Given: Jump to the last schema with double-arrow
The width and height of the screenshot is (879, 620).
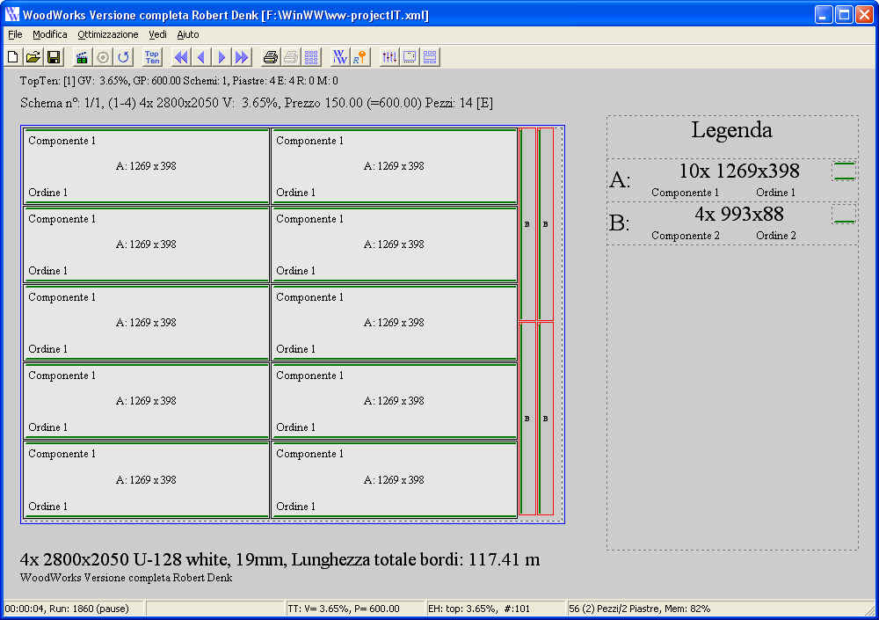Looking at the screenshot, I should click(x=239, y=56).
